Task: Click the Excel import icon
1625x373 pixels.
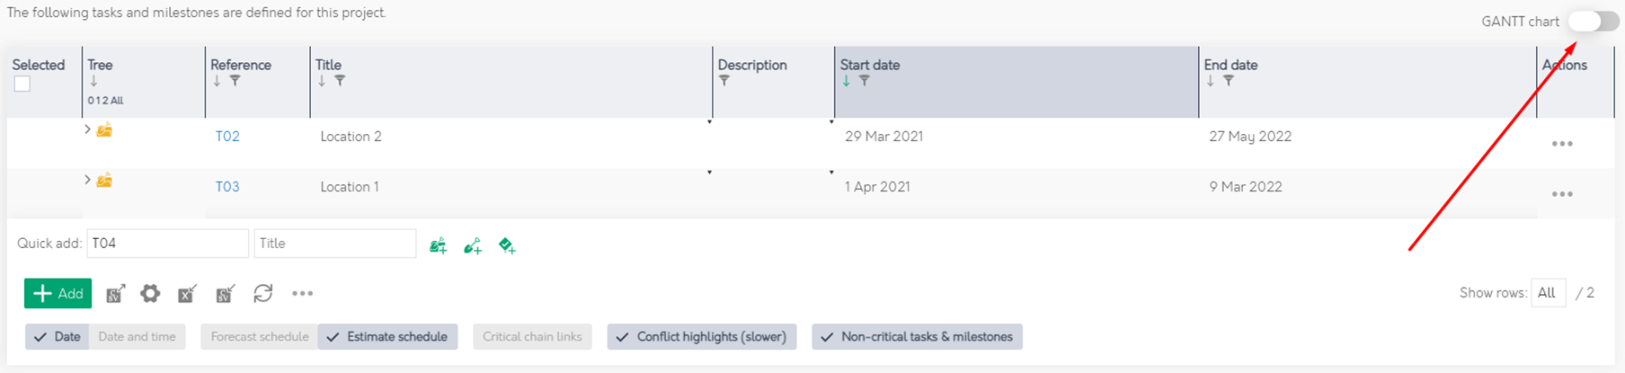Action: [x=187, y=294]
